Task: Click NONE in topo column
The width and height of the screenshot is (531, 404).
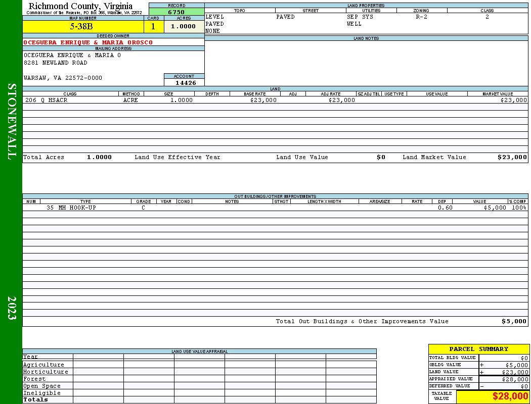Action: pyautogui.click(x=213, y=31)
